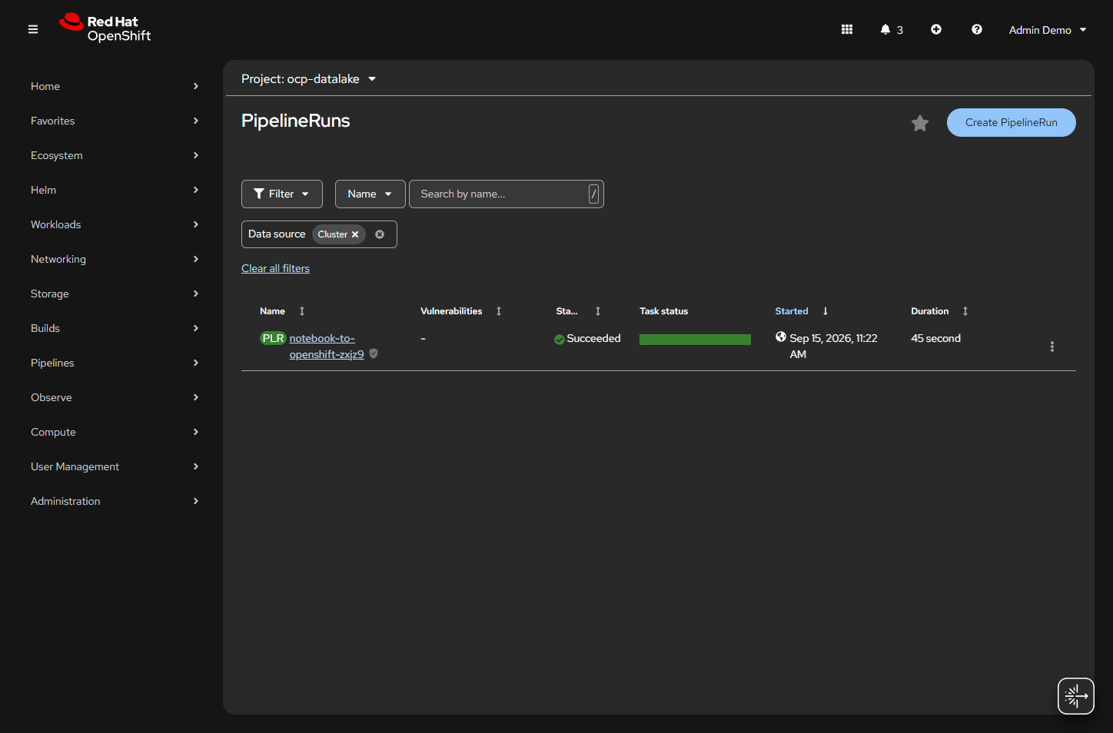Click the PLR resource badge
This screenshot has width=1113, height=733.
(x=273, y=338)
